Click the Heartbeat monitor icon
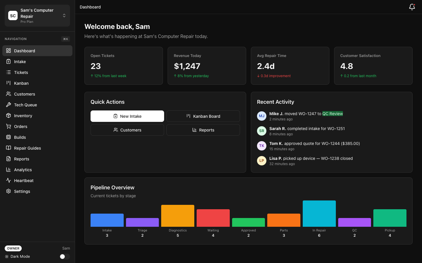Viewport: 422px width, 263px height. click(9, 181)
